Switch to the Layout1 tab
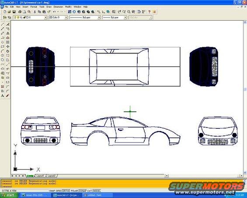 tap(40, 176)
